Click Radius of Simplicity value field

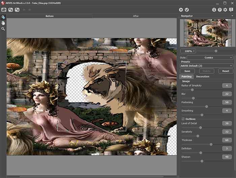(x=227, y=85)
